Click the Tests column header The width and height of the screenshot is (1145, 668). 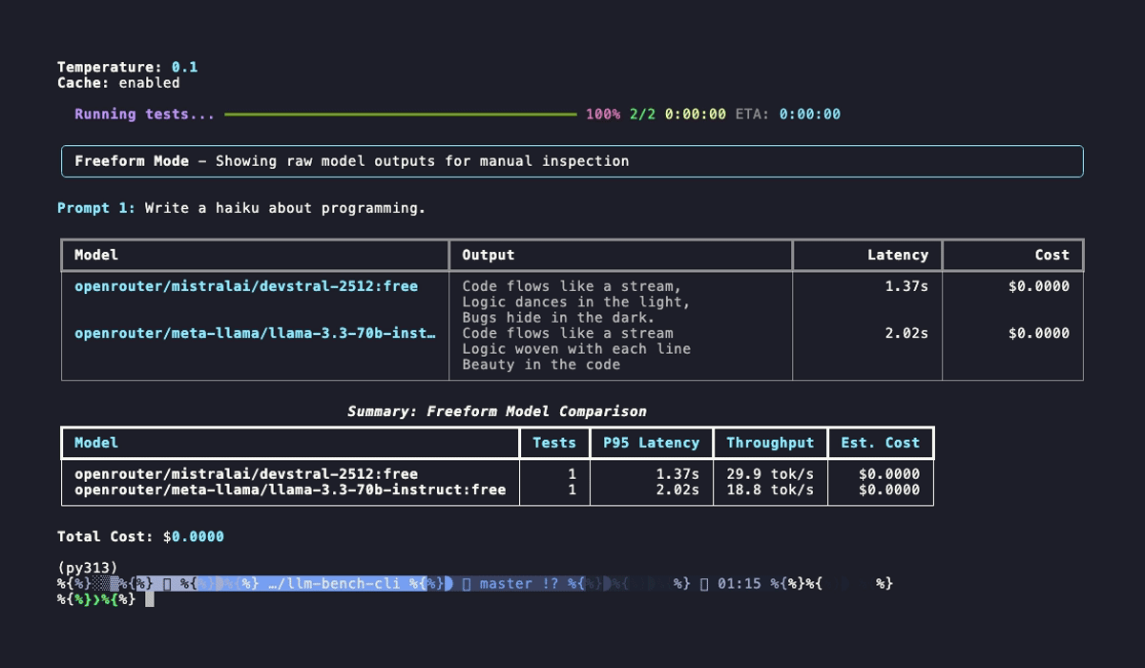click(554, 443)
